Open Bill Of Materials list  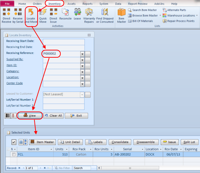point(140,21)
